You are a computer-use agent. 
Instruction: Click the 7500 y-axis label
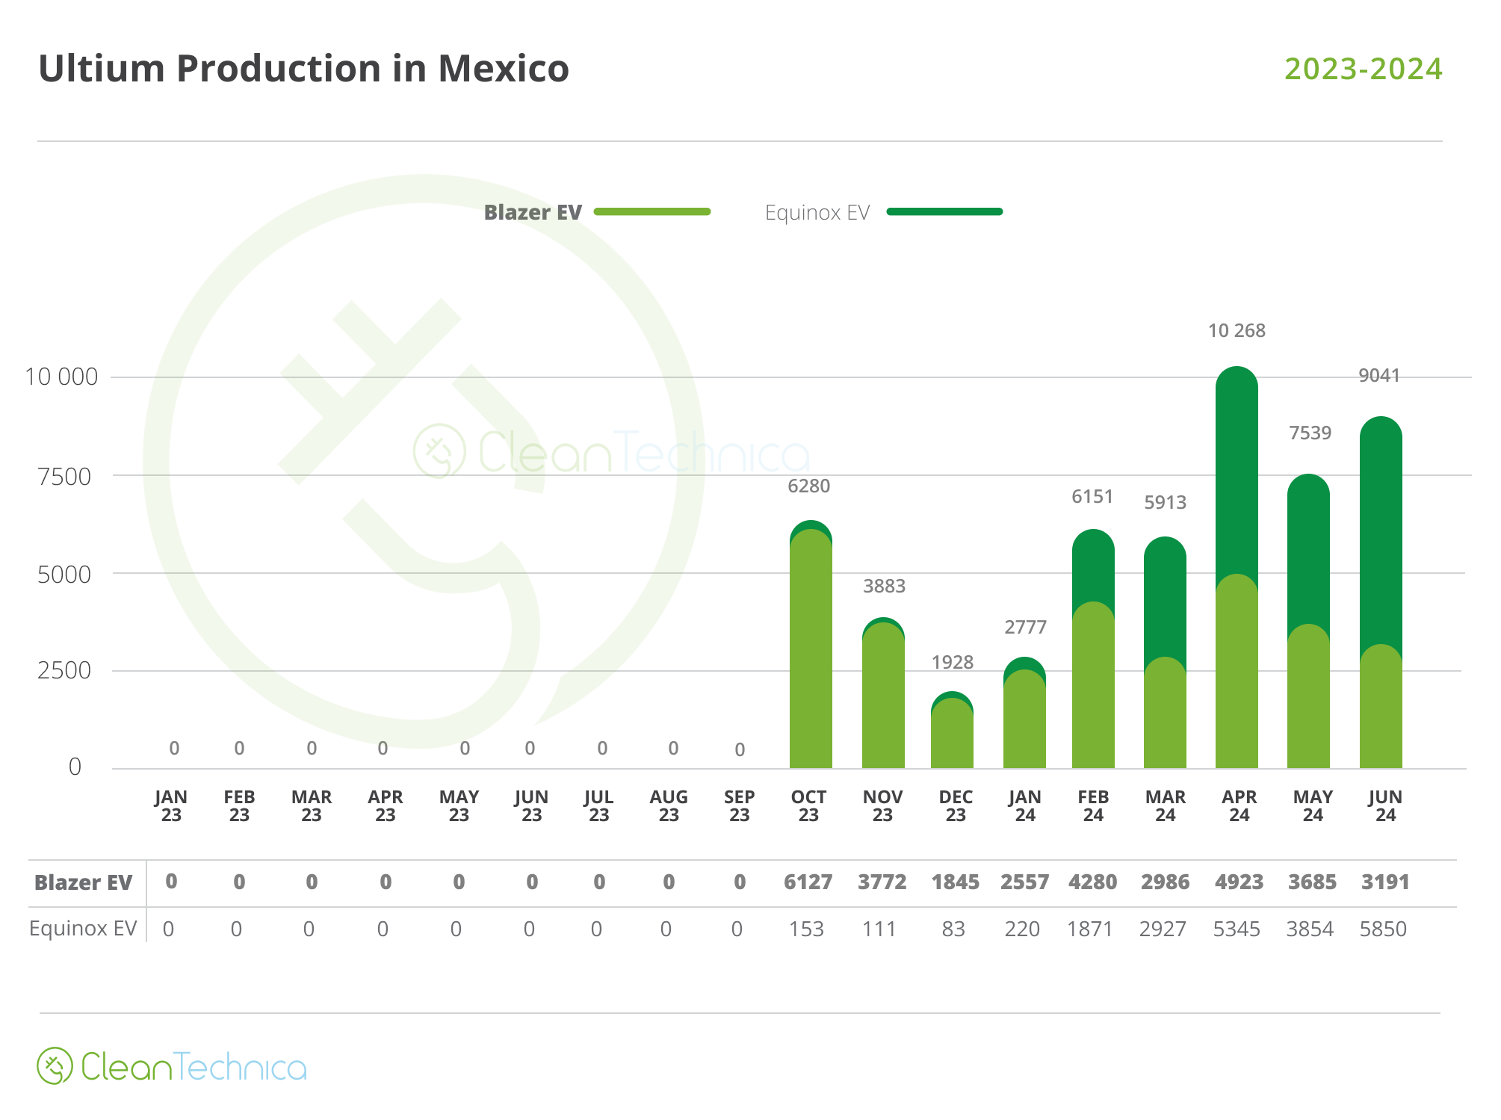(64, 477)
